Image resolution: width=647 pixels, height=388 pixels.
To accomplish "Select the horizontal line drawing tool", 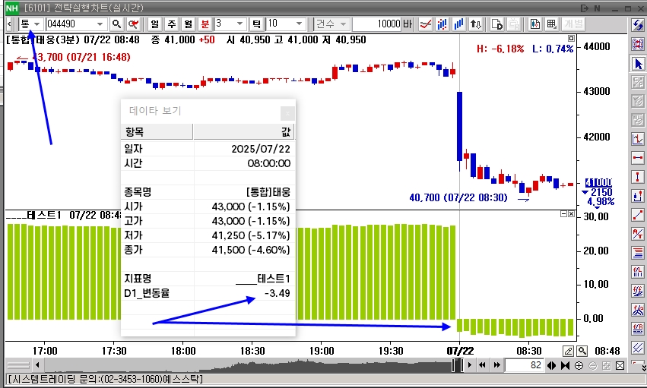I will (x=638, y=158).
